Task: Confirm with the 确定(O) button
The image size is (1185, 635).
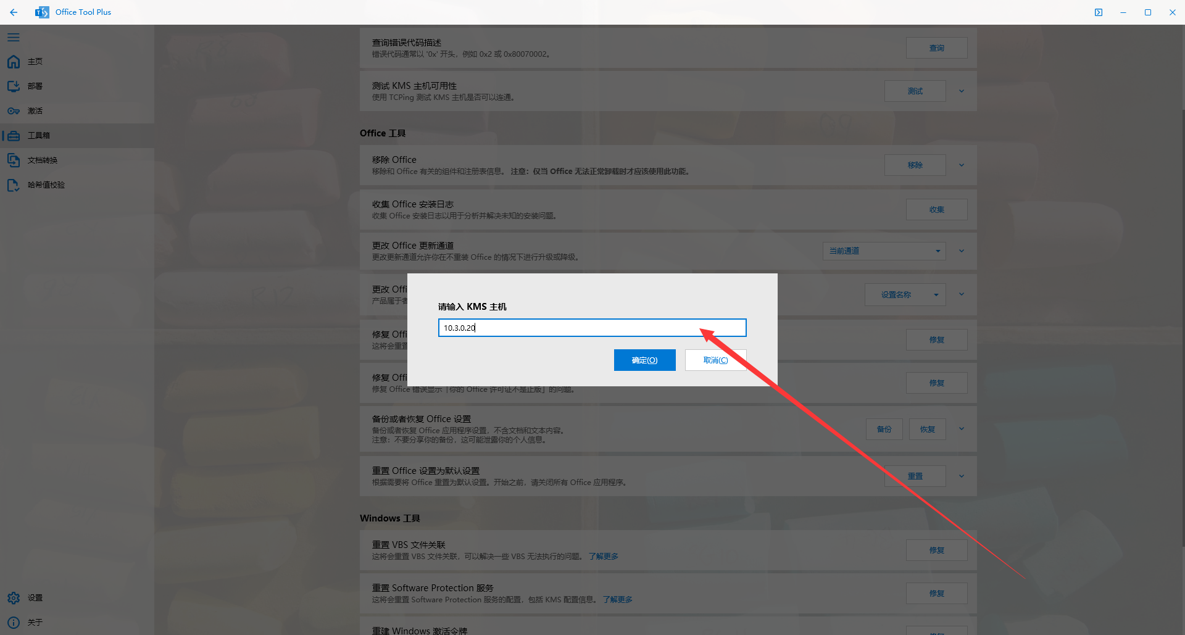Action: (645, 360)
